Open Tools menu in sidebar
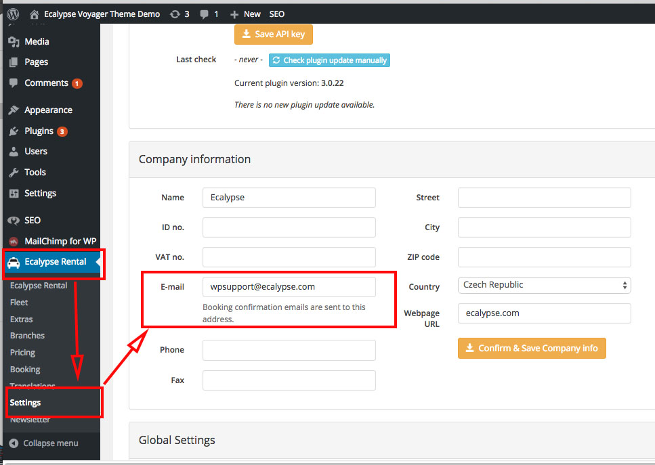The height and width of the screenshot is (465, 655). (35, 173)
